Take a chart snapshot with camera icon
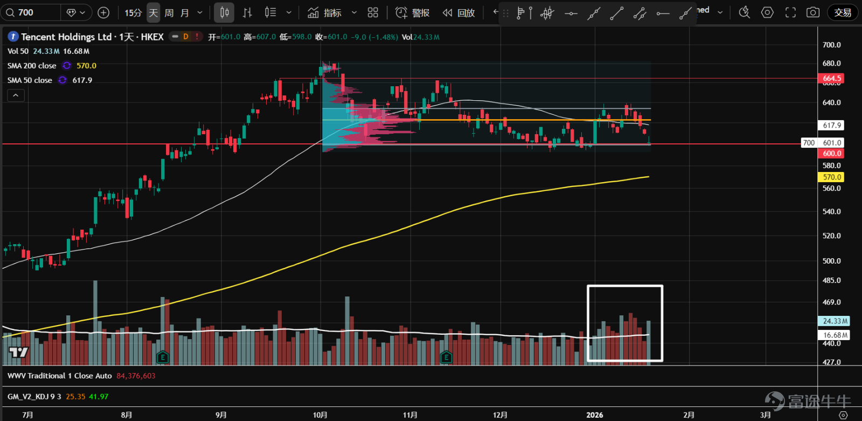Image resolution: width=862 pixels, height=421 pixels. pos(813,12)
